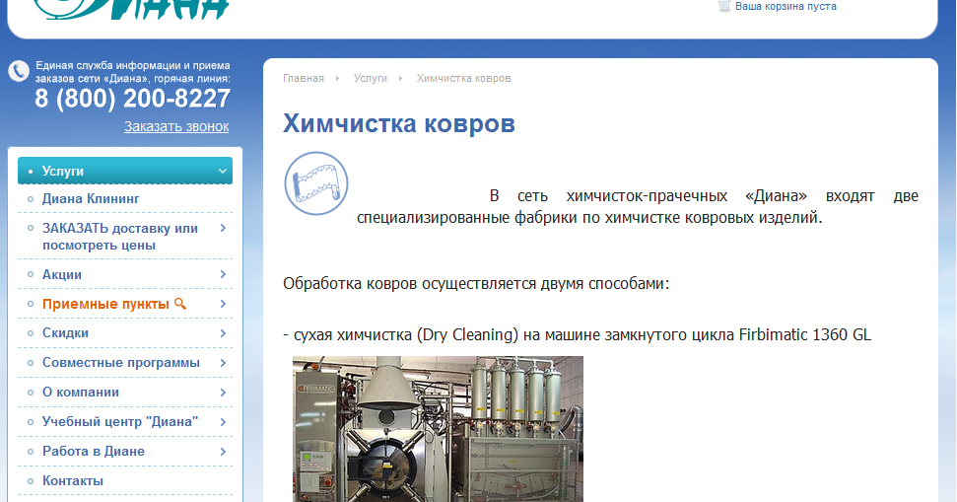Click the shopping cart icon

[x=723, y=6]
